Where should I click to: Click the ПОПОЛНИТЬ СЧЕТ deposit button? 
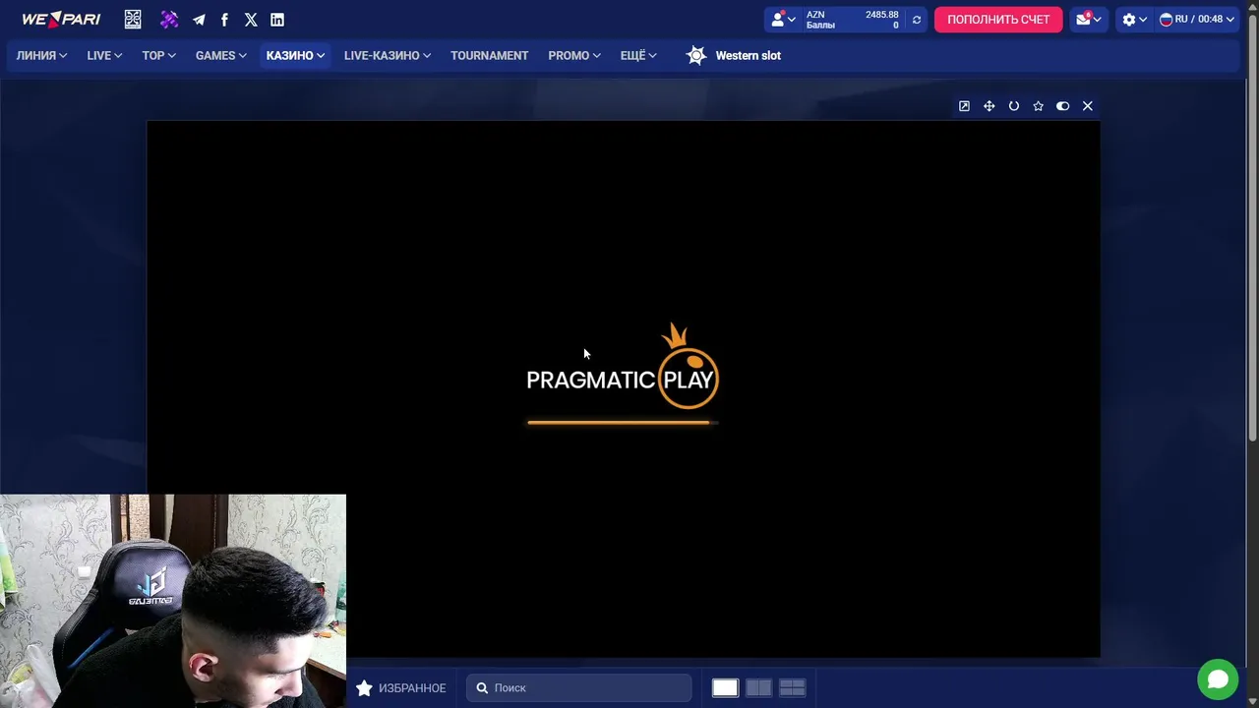[998, 20]
